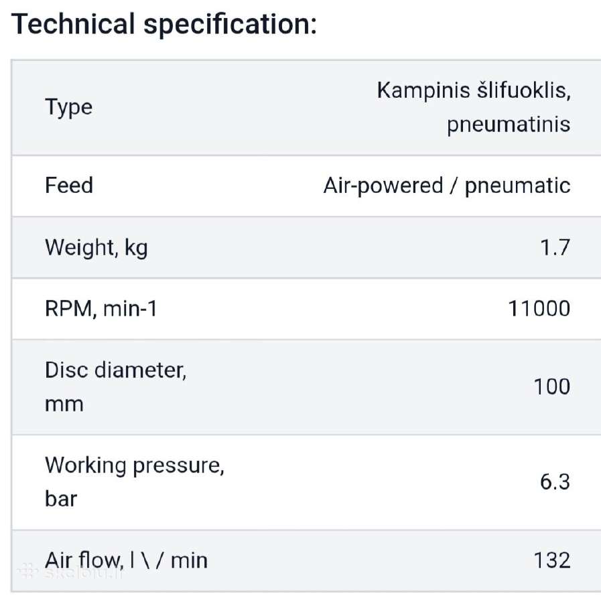Click the 1.7 weight value
The width and height of the screenshot is (601, 603).
[555, 247]
